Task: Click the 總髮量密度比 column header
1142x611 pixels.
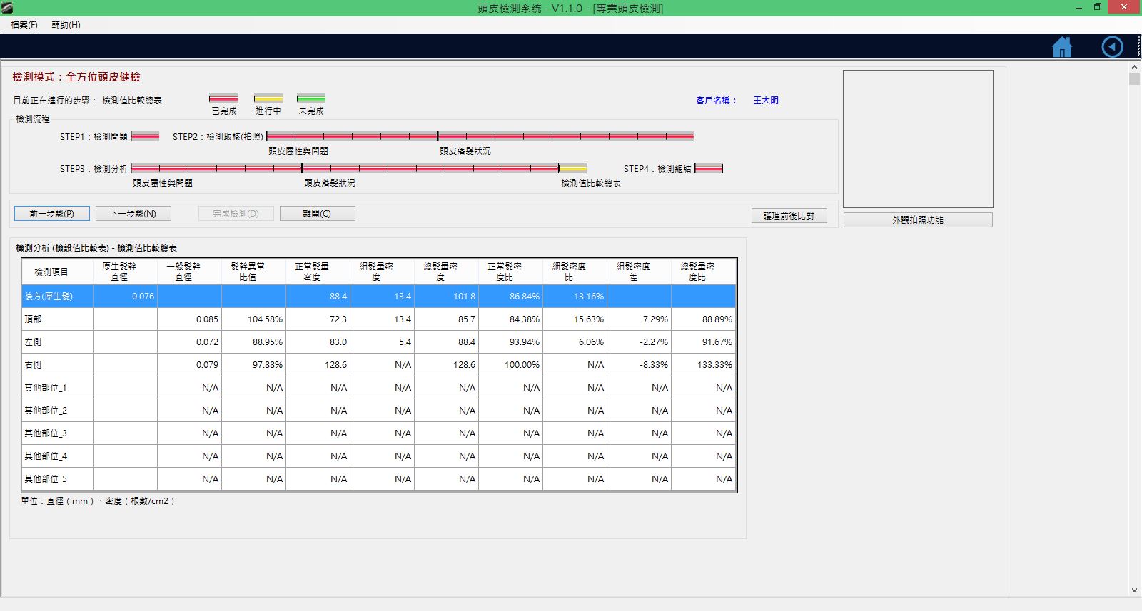Action: point(703,272)
